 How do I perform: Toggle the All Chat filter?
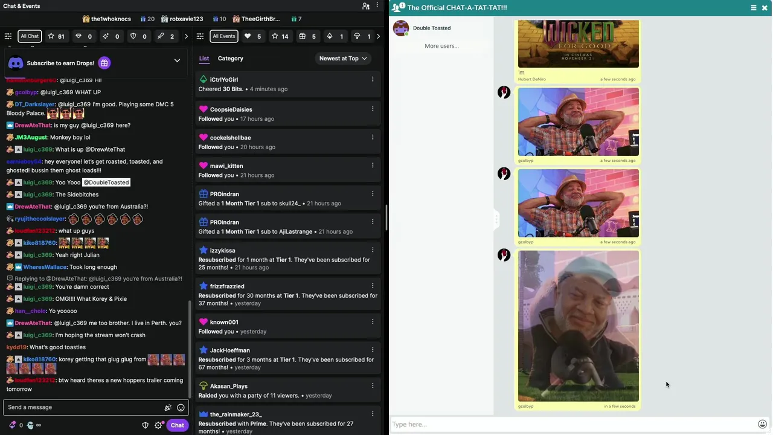coord(30,36)
